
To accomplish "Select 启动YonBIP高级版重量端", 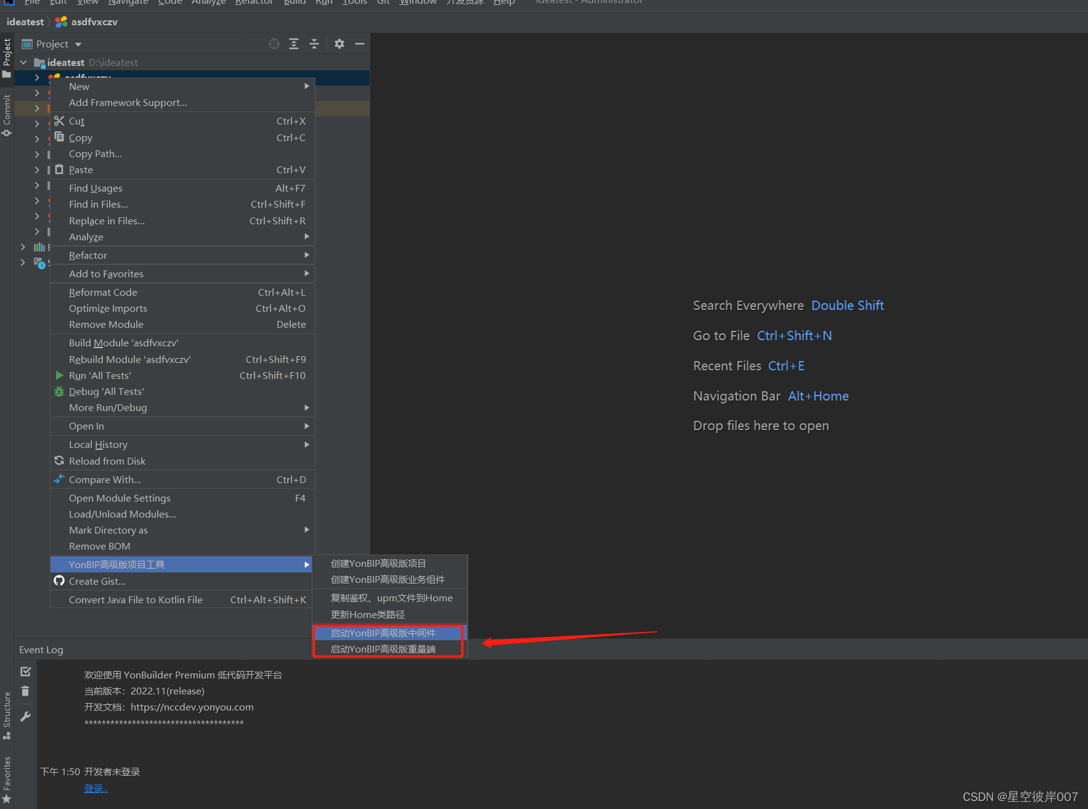I will coord(390,649).
